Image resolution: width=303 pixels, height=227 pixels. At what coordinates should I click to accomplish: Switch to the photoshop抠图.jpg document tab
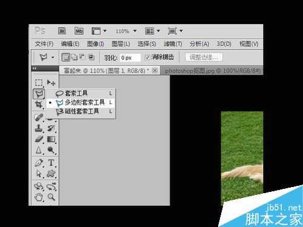tap(212, 71)
